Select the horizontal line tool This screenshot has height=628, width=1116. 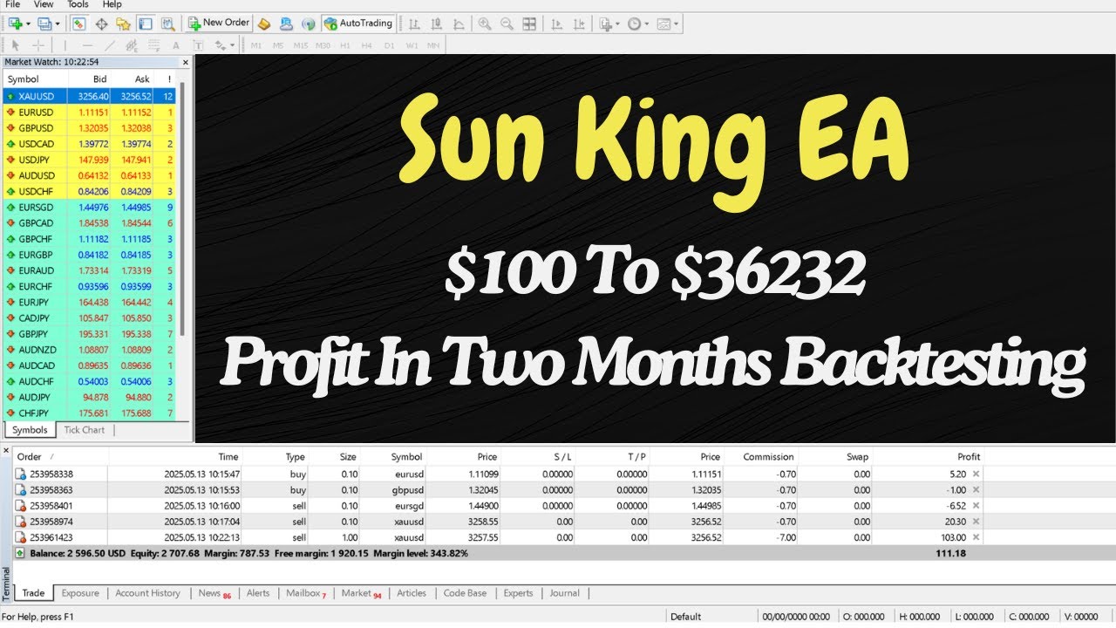point(87,44)
